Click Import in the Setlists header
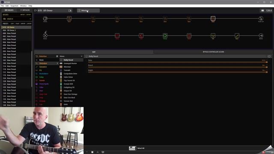The height and width of the screenshot is (154, 274). (23, 15)
